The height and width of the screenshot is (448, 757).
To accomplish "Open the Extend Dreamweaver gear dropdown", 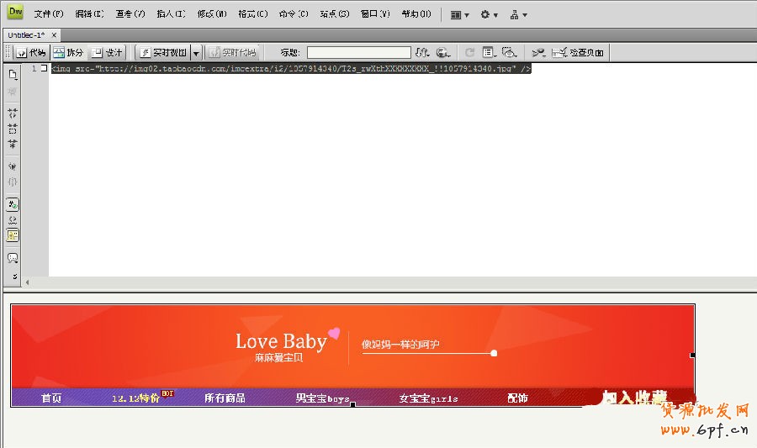I will [489, 15].
